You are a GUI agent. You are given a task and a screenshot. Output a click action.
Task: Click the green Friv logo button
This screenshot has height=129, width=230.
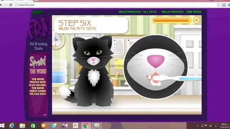click(38, 12)
